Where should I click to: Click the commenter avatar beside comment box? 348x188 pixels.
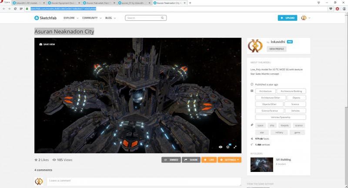click(39, 181)
